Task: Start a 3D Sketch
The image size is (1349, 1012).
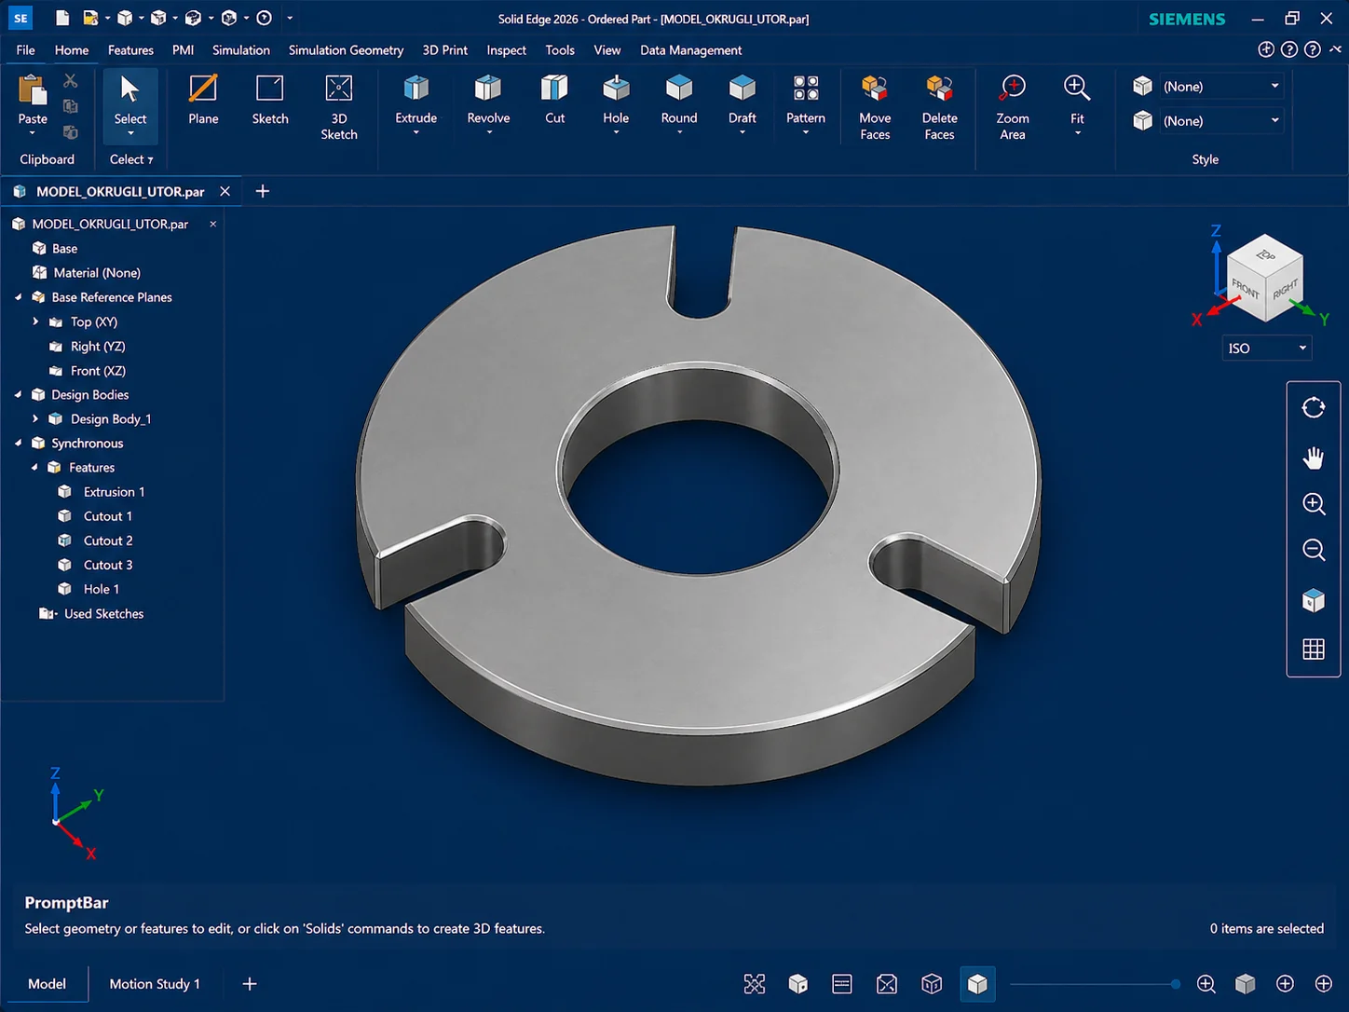Action: click(339, 107)
